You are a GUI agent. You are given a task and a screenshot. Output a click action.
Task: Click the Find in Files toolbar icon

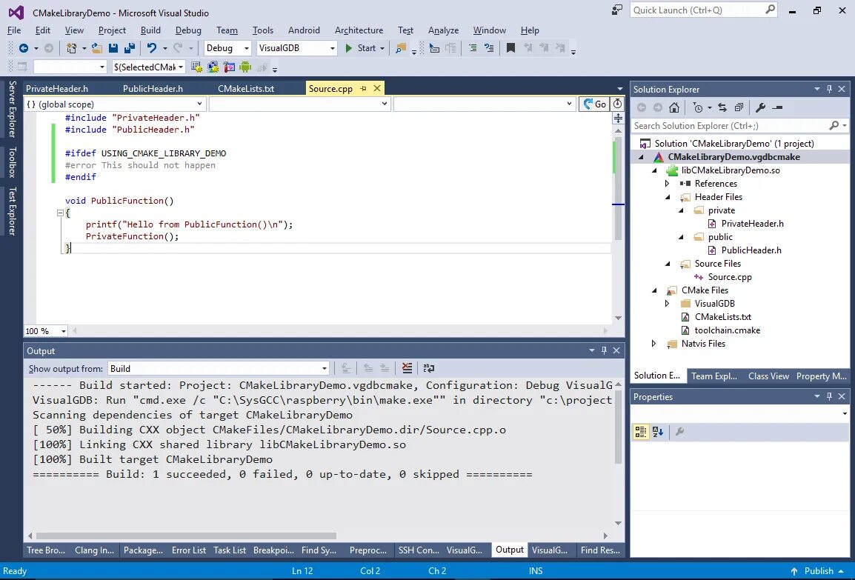click(401, 48)
